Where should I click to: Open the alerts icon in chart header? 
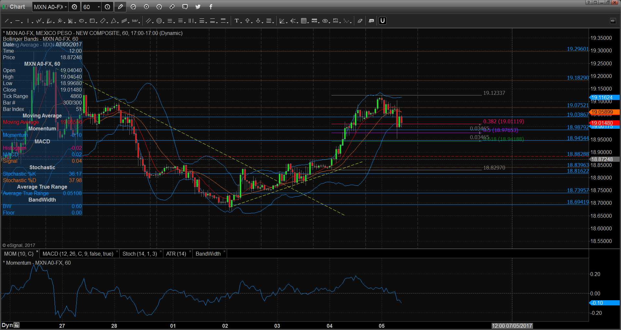point(159,7)
